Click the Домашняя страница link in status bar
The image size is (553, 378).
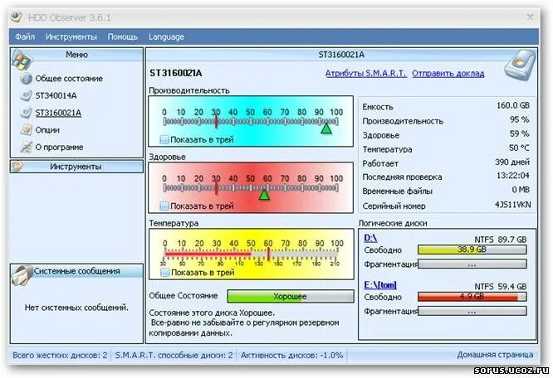(x=495, y=355)
